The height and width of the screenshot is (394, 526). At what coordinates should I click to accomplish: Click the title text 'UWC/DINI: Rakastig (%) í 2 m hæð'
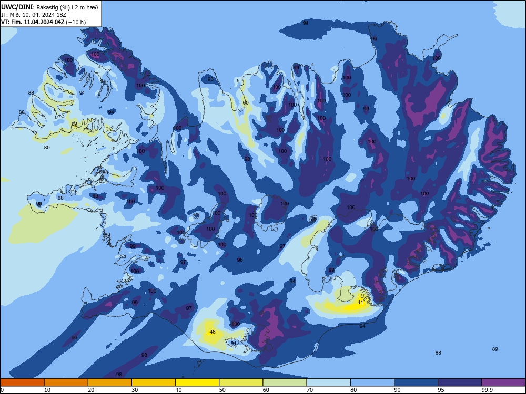49,7
